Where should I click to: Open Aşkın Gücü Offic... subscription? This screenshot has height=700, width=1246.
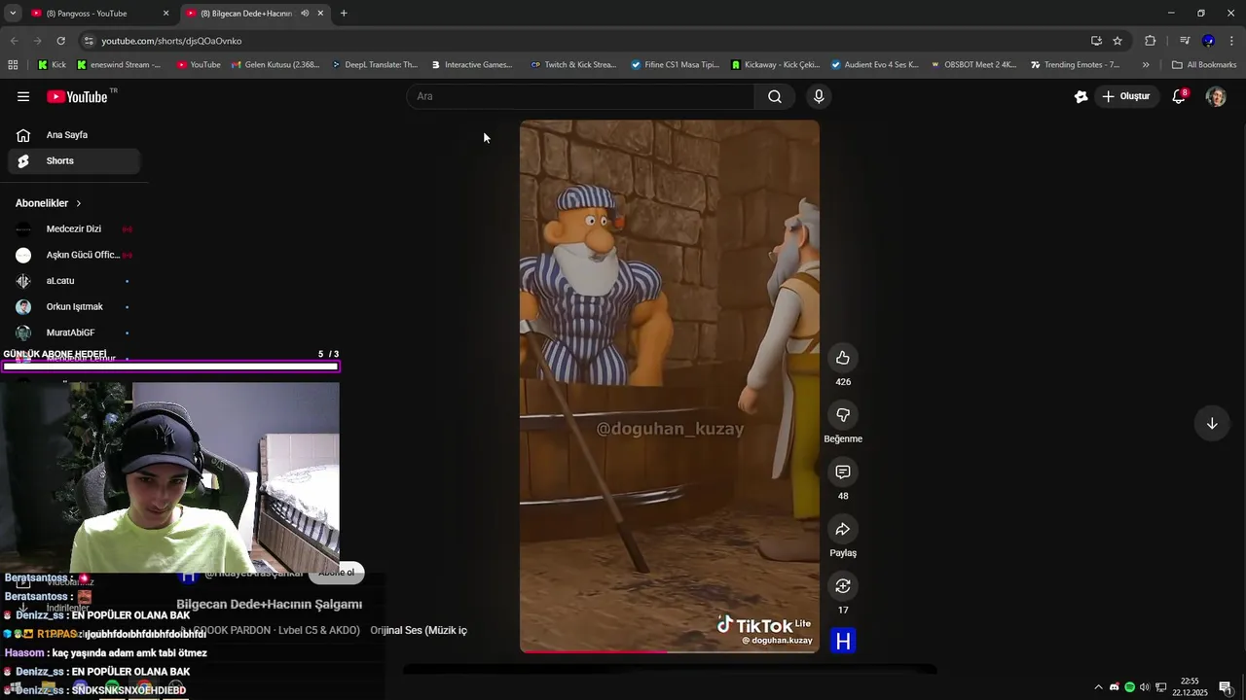pyautogui.click(x=74, y=255)
